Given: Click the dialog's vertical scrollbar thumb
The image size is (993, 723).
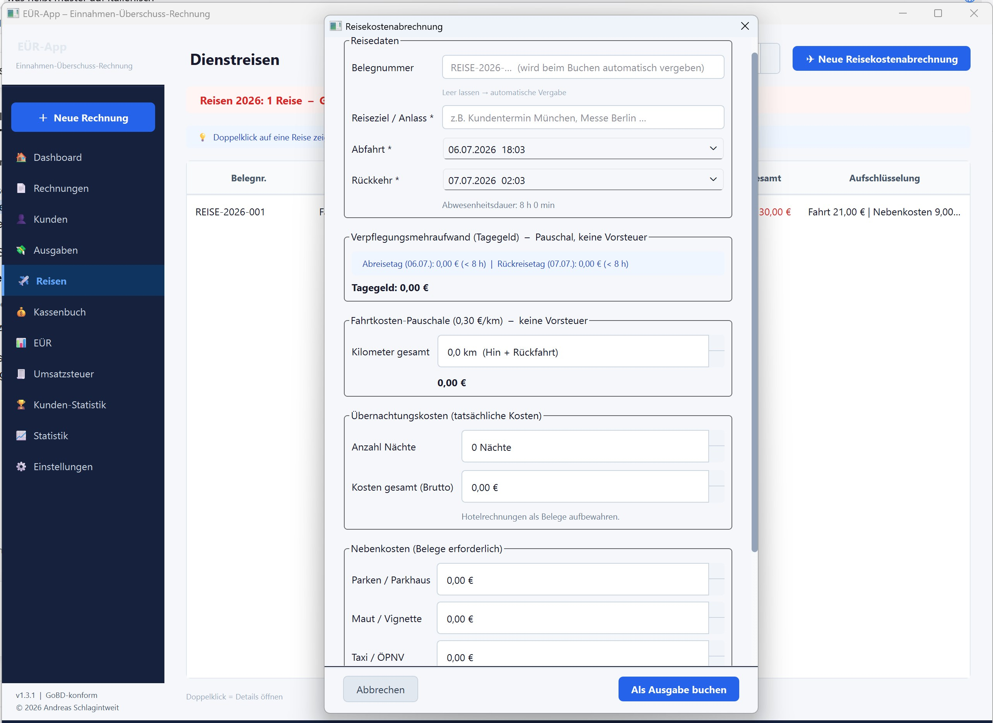Looking at the screenshot, I should coord(754,302).
